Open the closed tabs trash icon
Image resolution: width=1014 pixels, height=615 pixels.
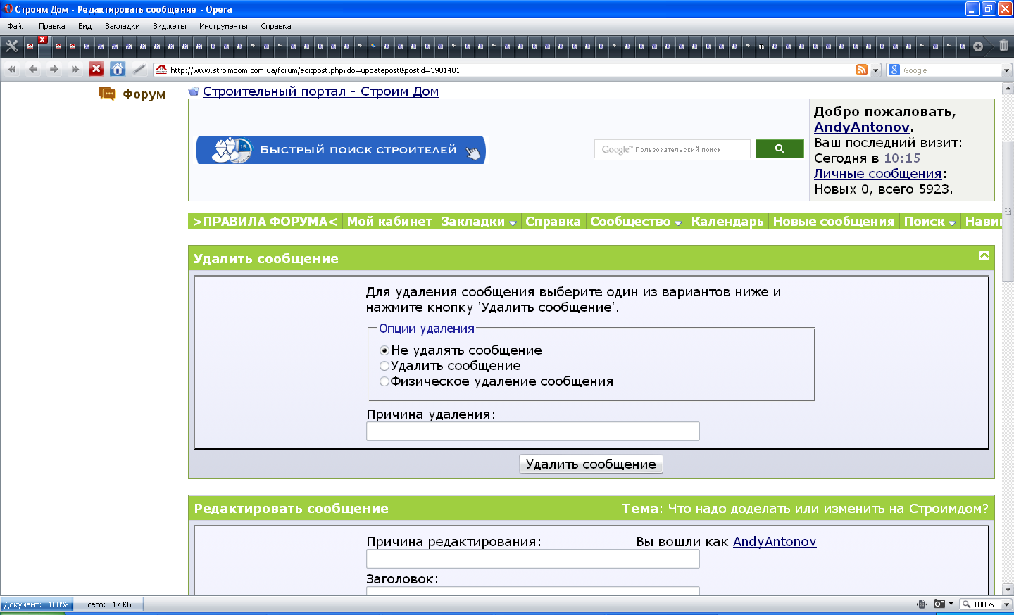click(1003, 46)
